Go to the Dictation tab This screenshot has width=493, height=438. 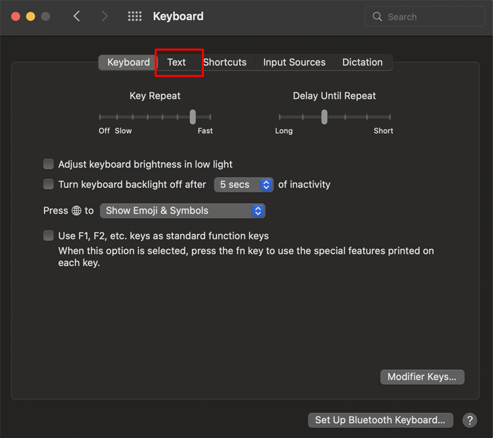pos(362,62)
